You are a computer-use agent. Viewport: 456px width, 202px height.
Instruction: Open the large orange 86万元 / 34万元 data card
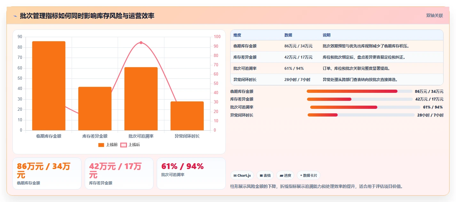click(x=47, y=174)
